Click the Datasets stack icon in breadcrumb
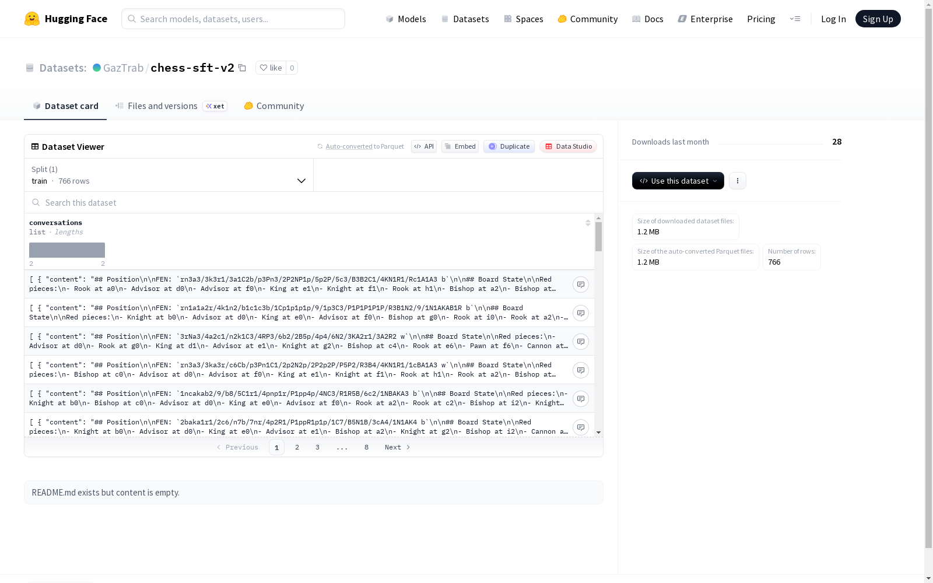 click(x=30, y=68)
